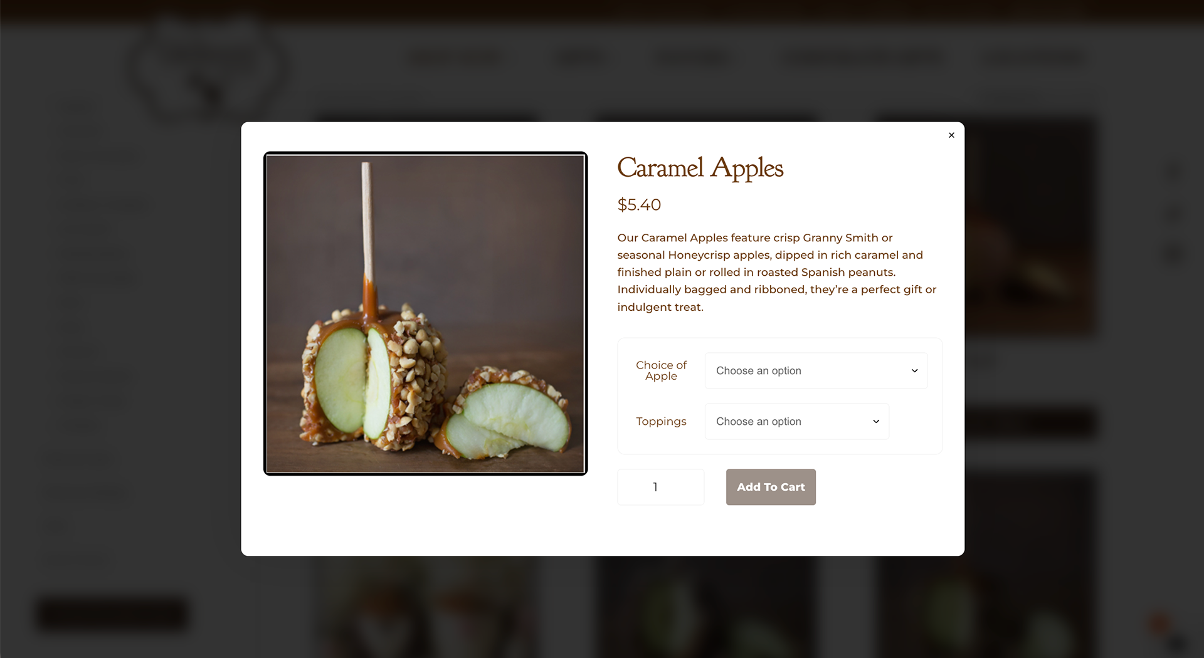Click first blurred navigation item beside logo
This screenshot has height=658, width=1204.
pyautogui.click(x=454, y=58)
